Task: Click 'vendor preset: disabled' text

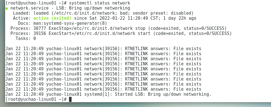Action: coord(162,13)
